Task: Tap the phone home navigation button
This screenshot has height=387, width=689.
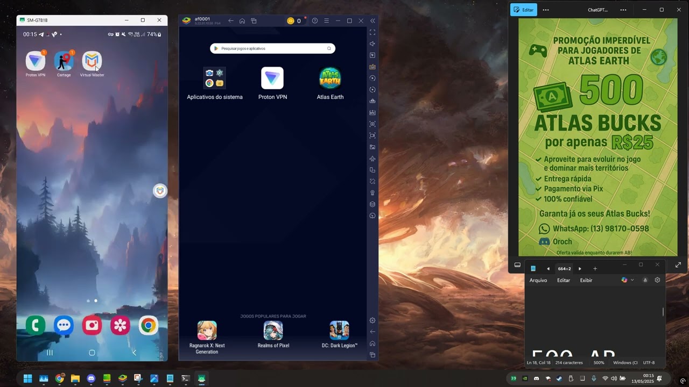Action: (x=92, y=353)
